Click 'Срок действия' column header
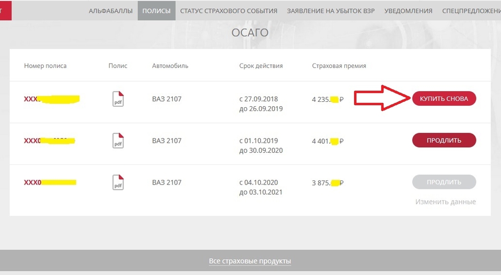 click(x=261, y=66)
